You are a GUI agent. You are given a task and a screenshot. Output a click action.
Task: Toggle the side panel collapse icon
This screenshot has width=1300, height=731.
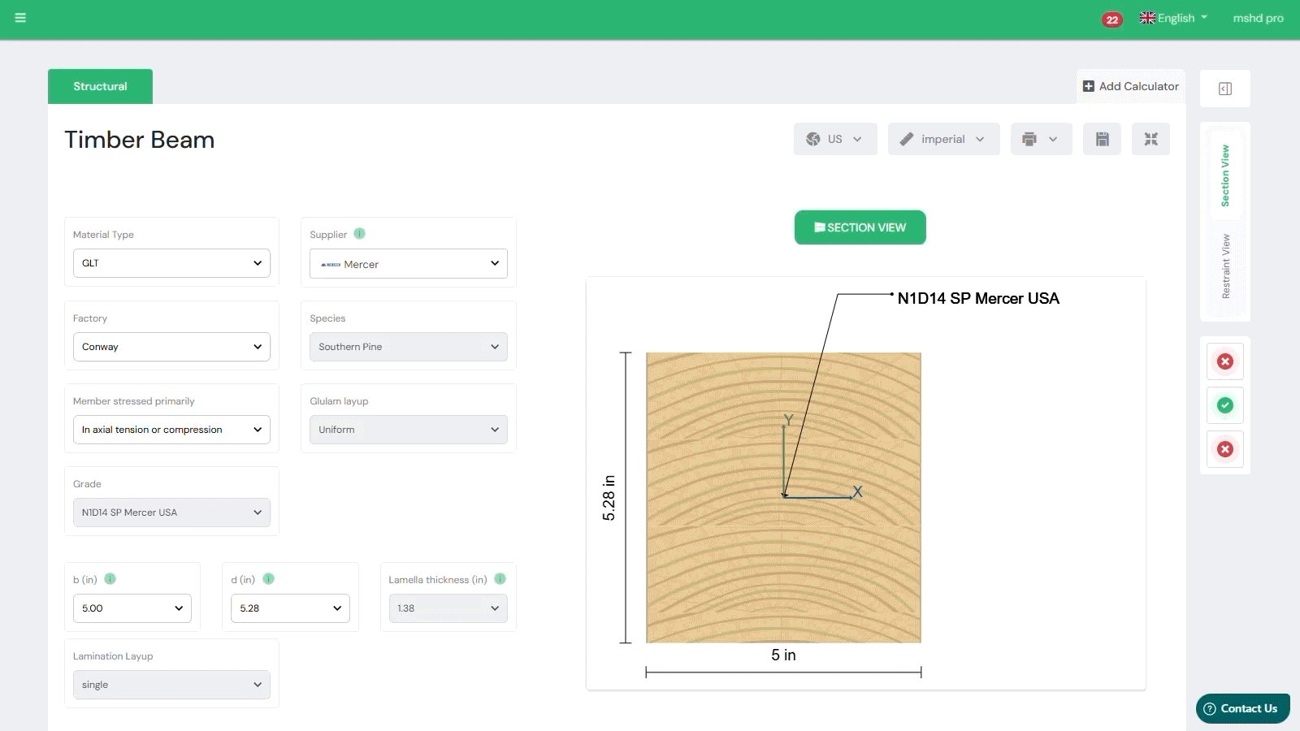click(x=1225, y=89)
